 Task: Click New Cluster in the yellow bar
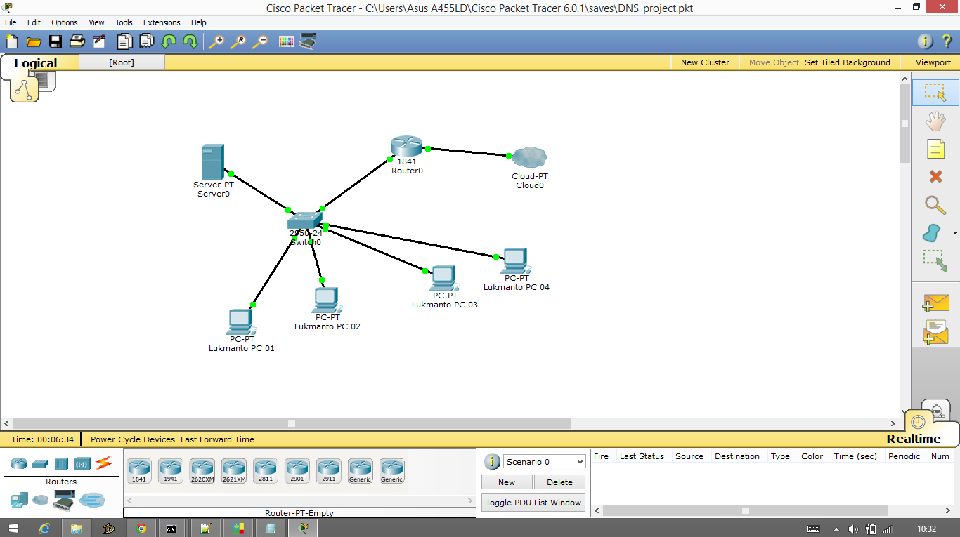click(705, 62)
